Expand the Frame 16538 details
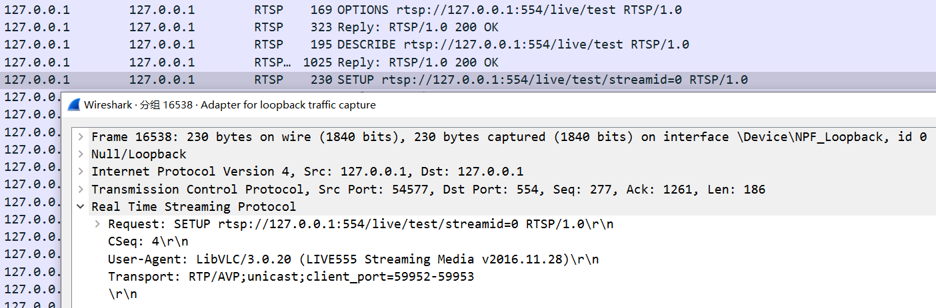 coord(81,137)
